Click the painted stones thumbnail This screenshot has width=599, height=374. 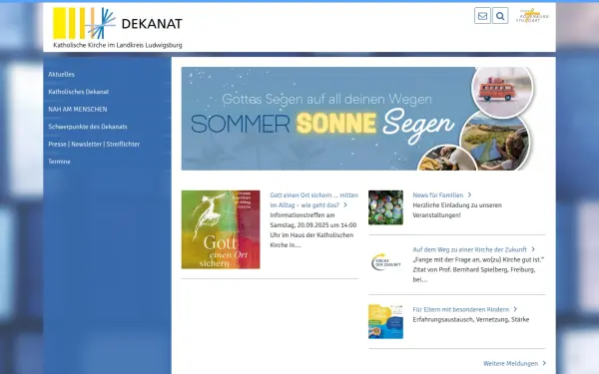[385, 207]
